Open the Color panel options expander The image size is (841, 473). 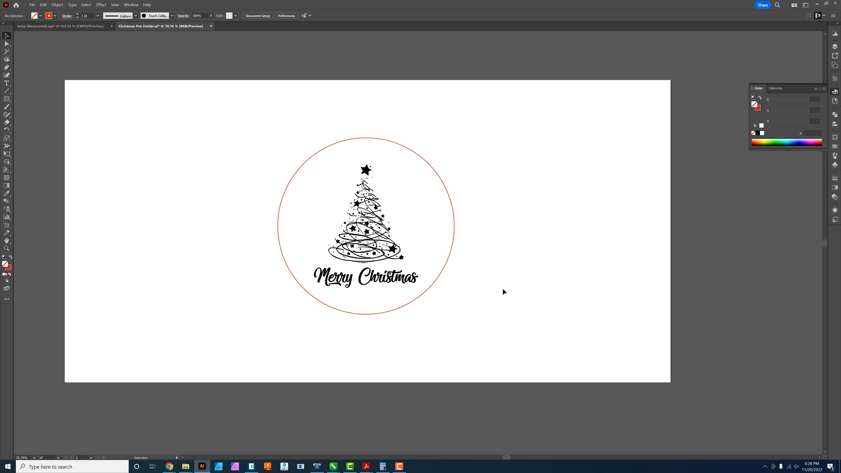(x=823, y=88)
